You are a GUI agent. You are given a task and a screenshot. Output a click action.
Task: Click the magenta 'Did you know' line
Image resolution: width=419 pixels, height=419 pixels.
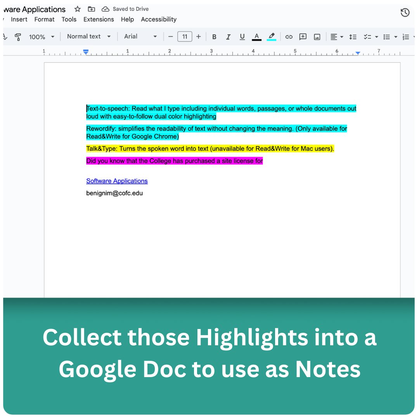click(x=175, y=161)
